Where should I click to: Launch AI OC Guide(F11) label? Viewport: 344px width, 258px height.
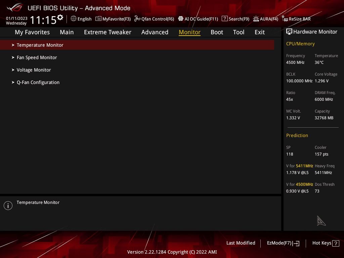pyautogui.click(x=201, y=19)
